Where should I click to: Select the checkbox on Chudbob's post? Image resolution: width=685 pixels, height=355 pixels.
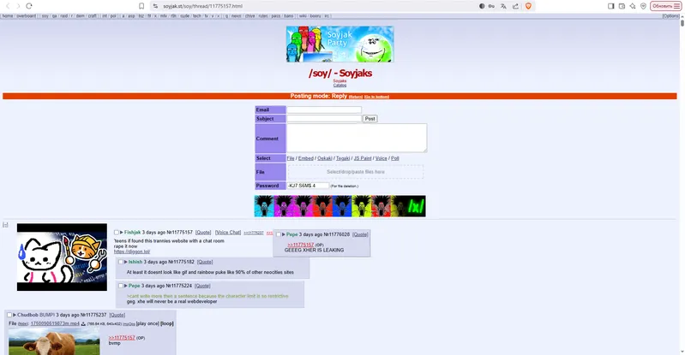(x=9, y=315)
